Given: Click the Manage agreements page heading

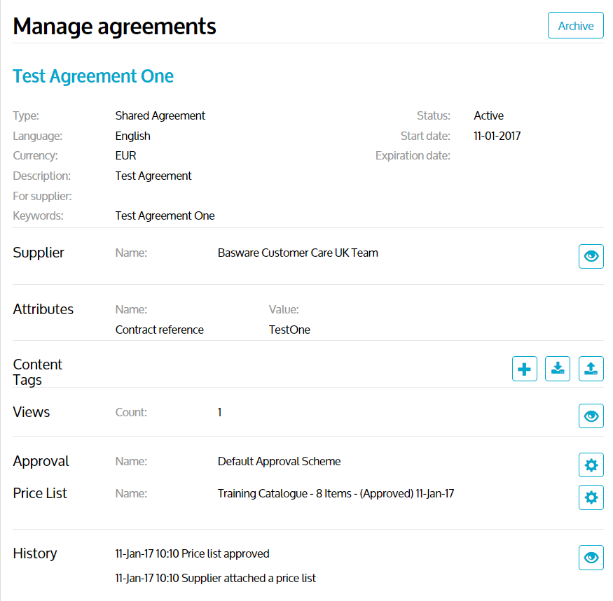Looking at the screenshot, I should click(x=115, y=26).
